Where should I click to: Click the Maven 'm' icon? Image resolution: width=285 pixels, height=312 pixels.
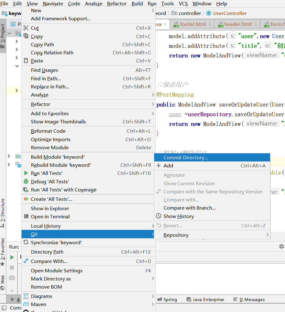point(26,304)
